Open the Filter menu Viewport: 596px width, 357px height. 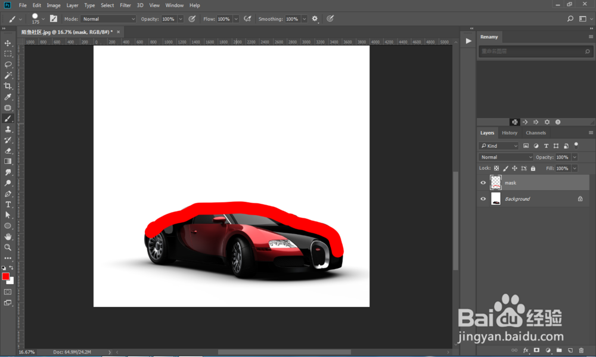[x=125, y=5]
